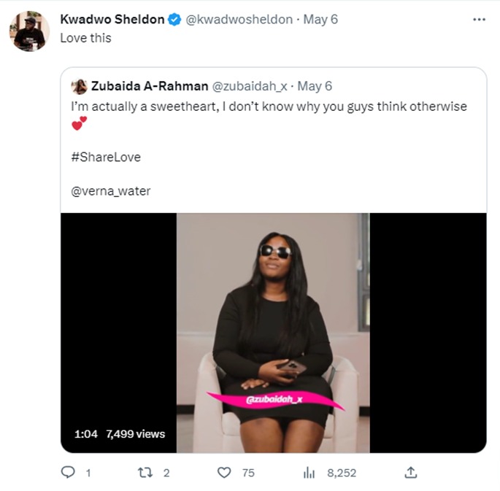Open the reply comment icon
The height and width of the screenshot is (491, 500).
click(68, 472)
